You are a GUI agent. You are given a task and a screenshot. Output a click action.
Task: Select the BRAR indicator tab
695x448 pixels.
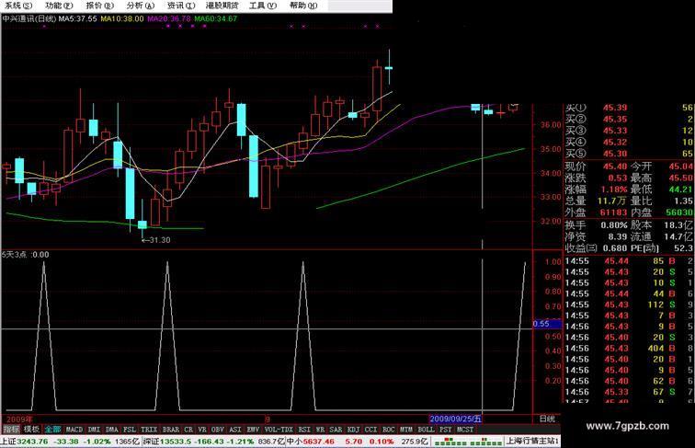[171, 430]
